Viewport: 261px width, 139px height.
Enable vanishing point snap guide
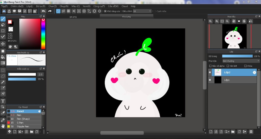tap(74, 11)
